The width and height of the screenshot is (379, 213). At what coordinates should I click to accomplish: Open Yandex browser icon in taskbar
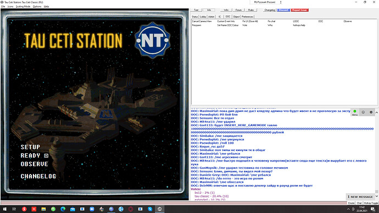click(24, 209)
